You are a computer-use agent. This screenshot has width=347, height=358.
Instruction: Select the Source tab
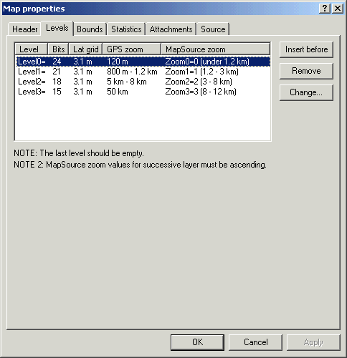click(x=213, y=29)
